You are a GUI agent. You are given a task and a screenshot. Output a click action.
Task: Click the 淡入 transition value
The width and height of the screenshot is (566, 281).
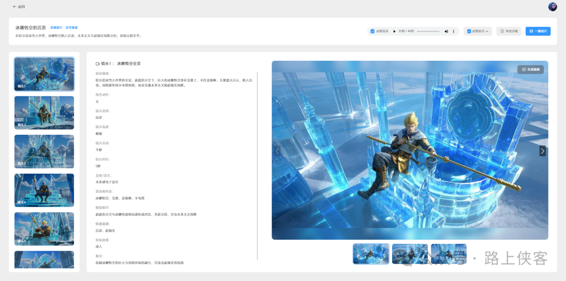coord(99,246)
